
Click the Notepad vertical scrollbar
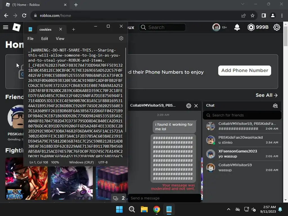[126, 90]
